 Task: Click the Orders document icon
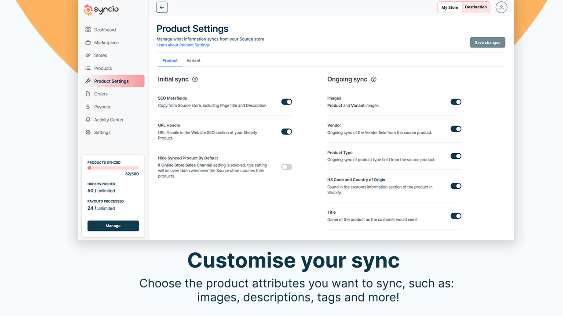click(x=88, y=94)
